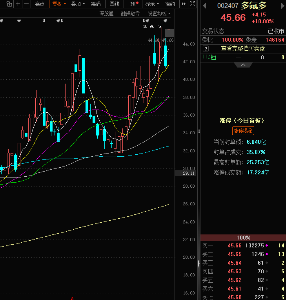Click the gray diamond on 买四 row
Image resolution: width=286 pixels, height=300 pixels.
267,271
